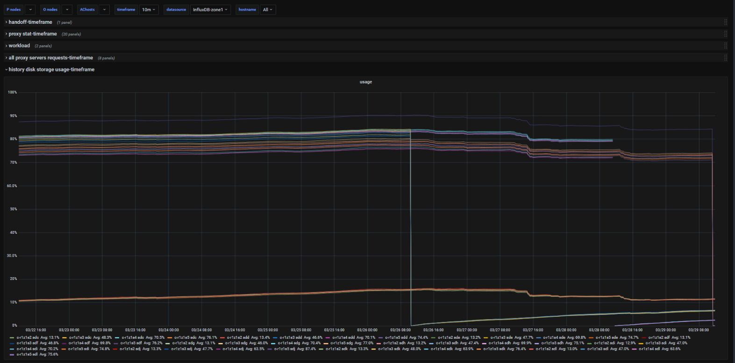Collapse history disk storage usage-timeframe row
Image resolution: width=735 pixels, height=363 pixels.
click(51, 70)
